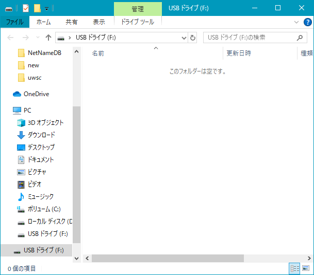Open デスクトップ in the sidebar
This screenshot has width=314, height=275.
[36, 148]
